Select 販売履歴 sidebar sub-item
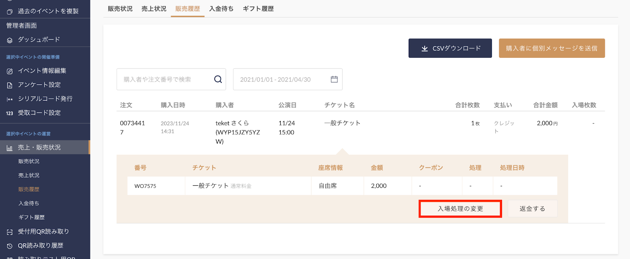The width and height of the screenshot is (630, 259). tap(29, 189)
